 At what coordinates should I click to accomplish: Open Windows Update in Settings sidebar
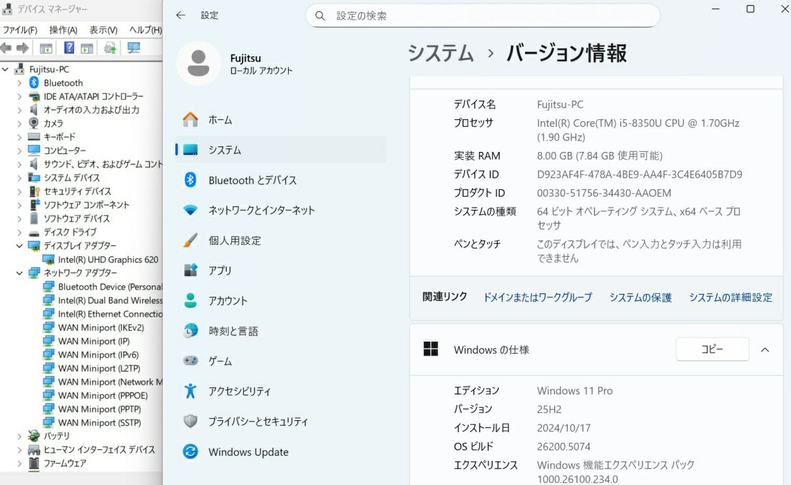tap(247, 452)
